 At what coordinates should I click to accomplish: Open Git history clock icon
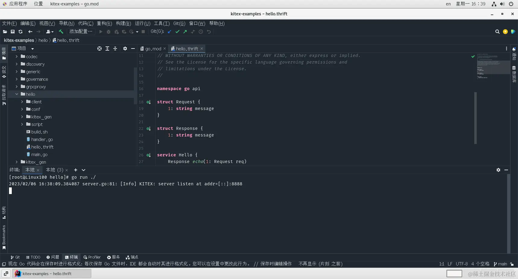(201, 32)
